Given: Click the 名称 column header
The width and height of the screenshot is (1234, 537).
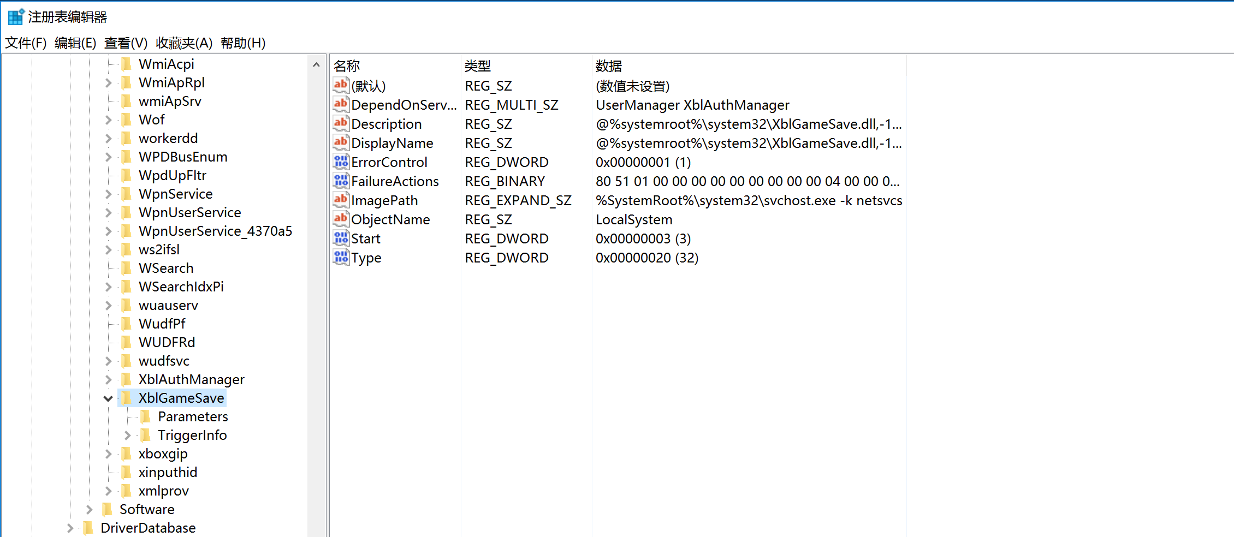Looking at the screenshot, I should pyautogui.click(x=347, y=66).
